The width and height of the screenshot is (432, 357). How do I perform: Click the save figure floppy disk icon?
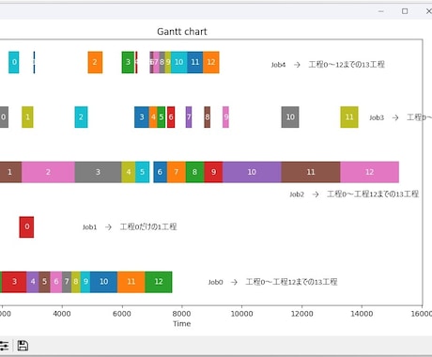(x=23, y=346)
